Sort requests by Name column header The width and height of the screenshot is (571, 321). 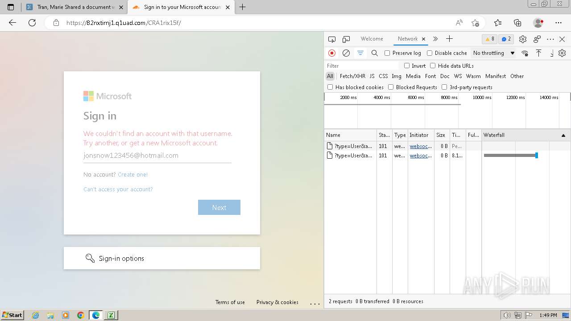pyautogui.click(x=351, y=135)
